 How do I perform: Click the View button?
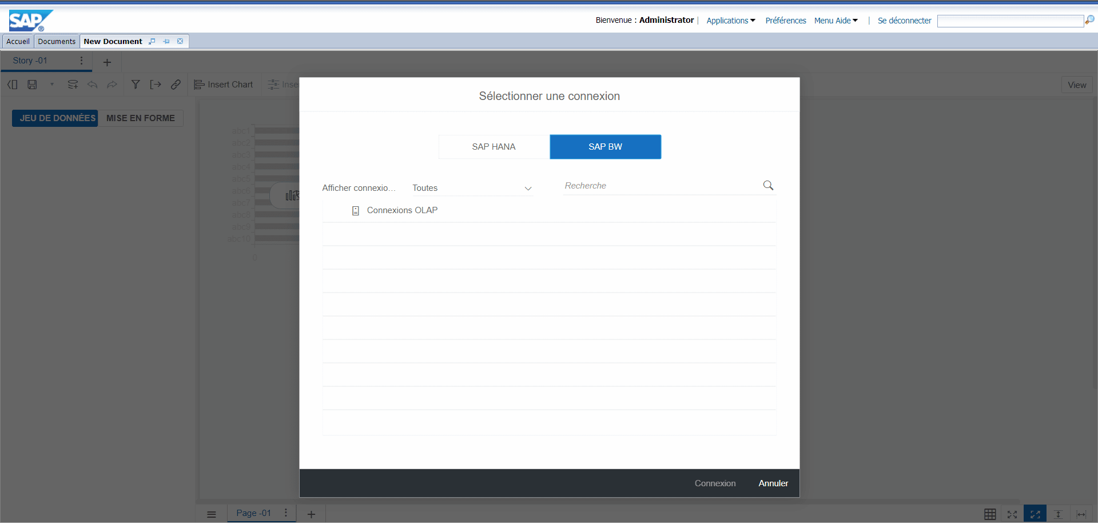1077,85
